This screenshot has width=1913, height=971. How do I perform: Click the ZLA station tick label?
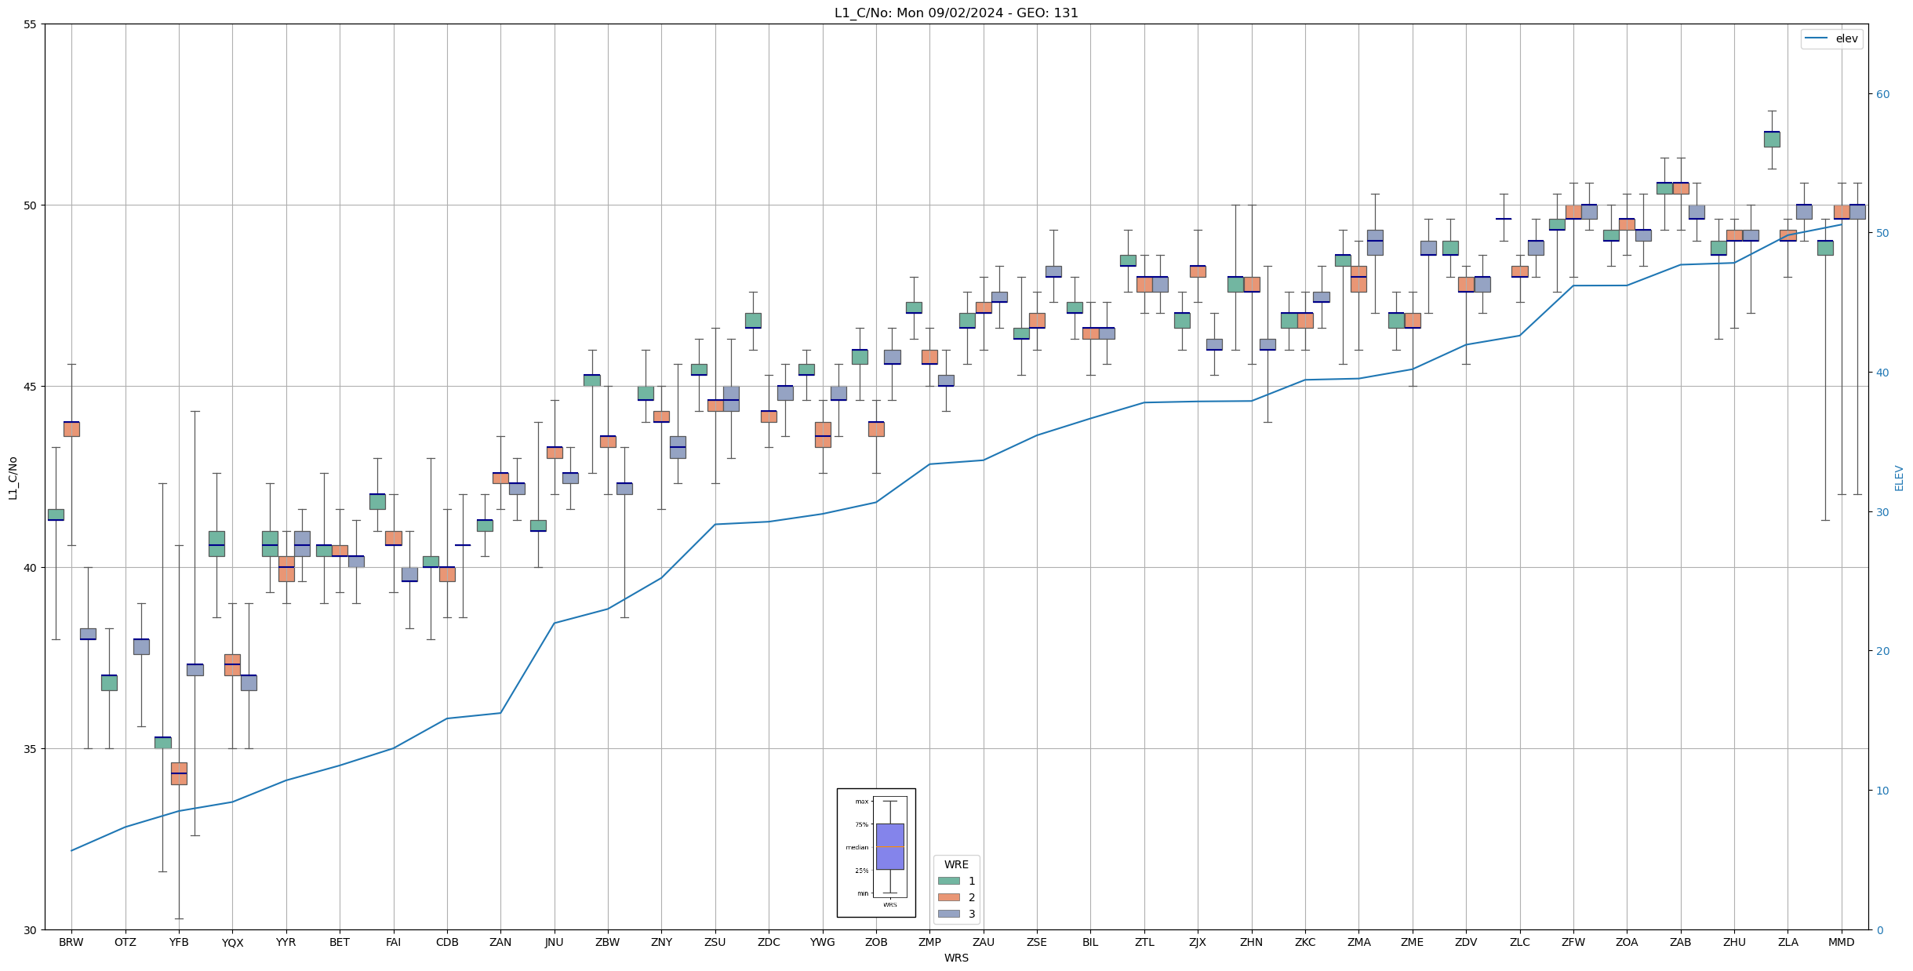click(x=1788, y=943)
